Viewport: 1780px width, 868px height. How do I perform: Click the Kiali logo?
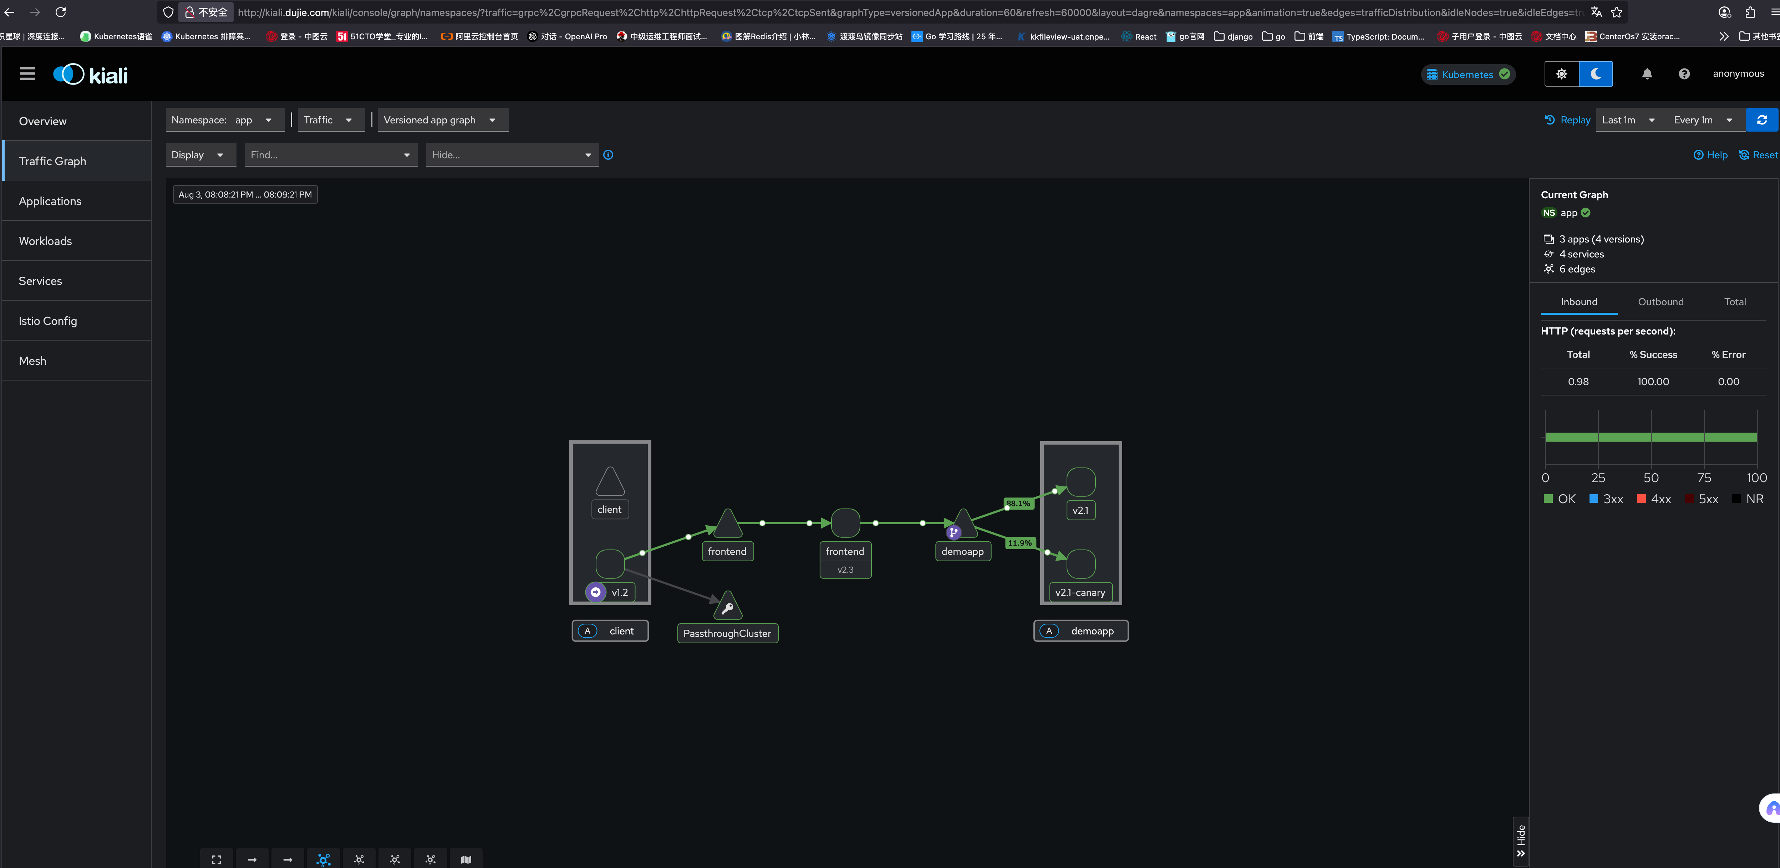pos(91,75)
